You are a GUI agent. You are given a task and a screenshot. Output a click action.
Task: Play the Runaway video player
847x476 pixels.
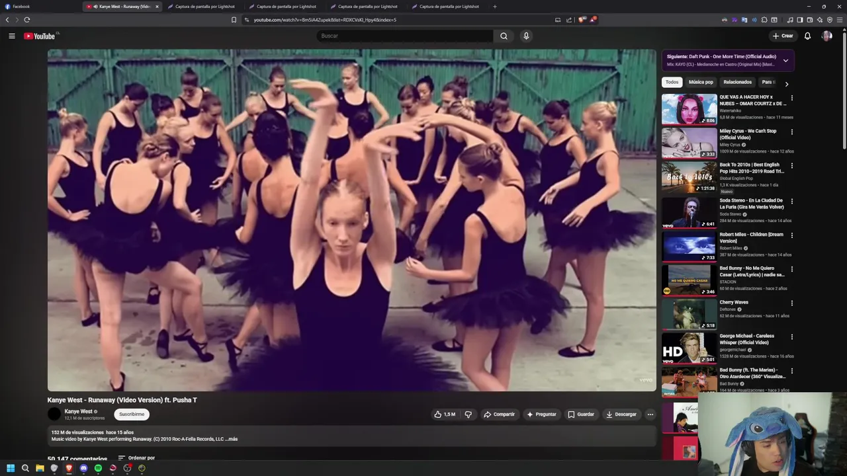tap(351, 220)
